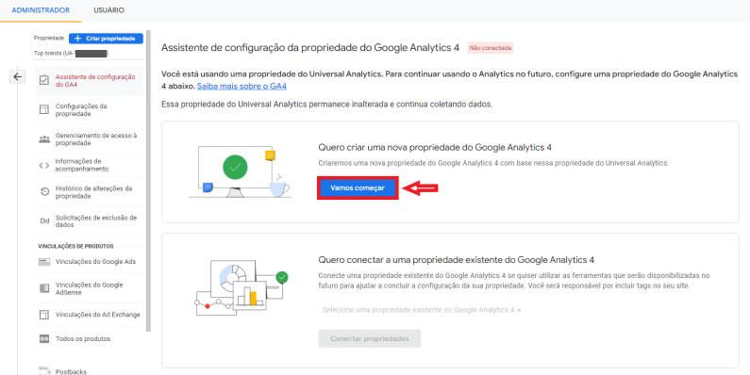The width and height of the screenshot is (750, 375).
Task: Click the Criar propriedade button
Action: [106, 39]
